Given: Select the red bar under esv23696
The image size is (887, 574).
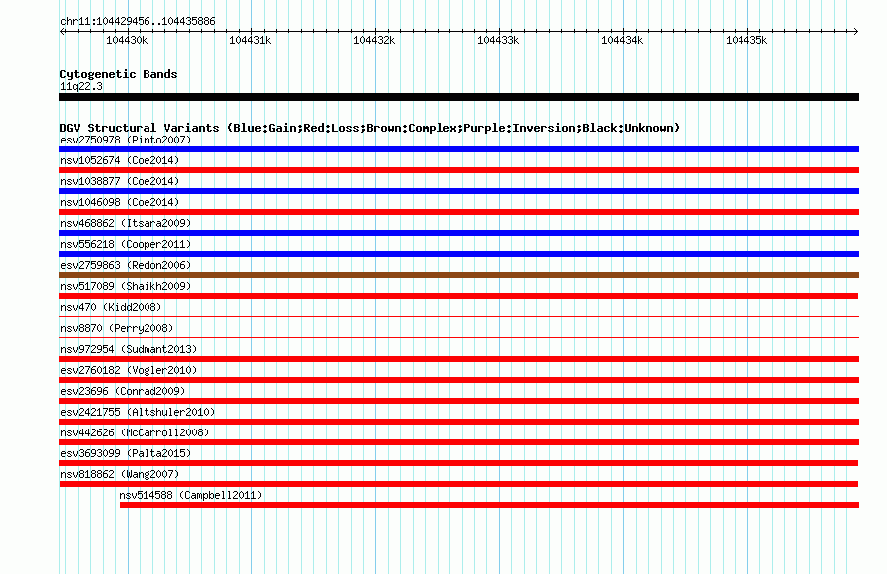Looking at the screenshot, I should coord(458,401).
